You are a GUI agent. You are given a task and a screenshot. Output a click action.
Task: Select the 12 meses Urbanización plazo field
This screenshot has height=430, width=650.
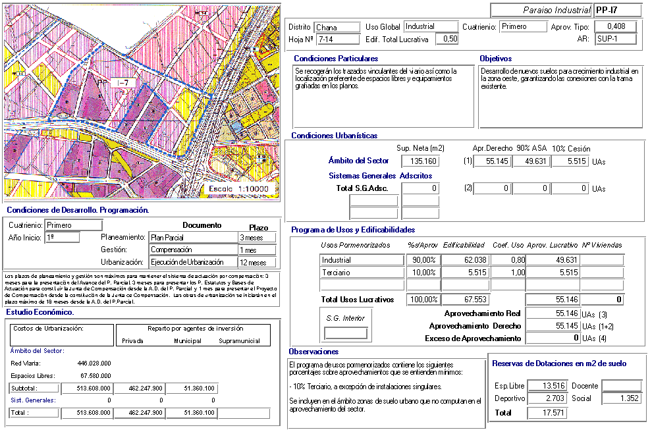pyautogui.click(x=257, y=263)
